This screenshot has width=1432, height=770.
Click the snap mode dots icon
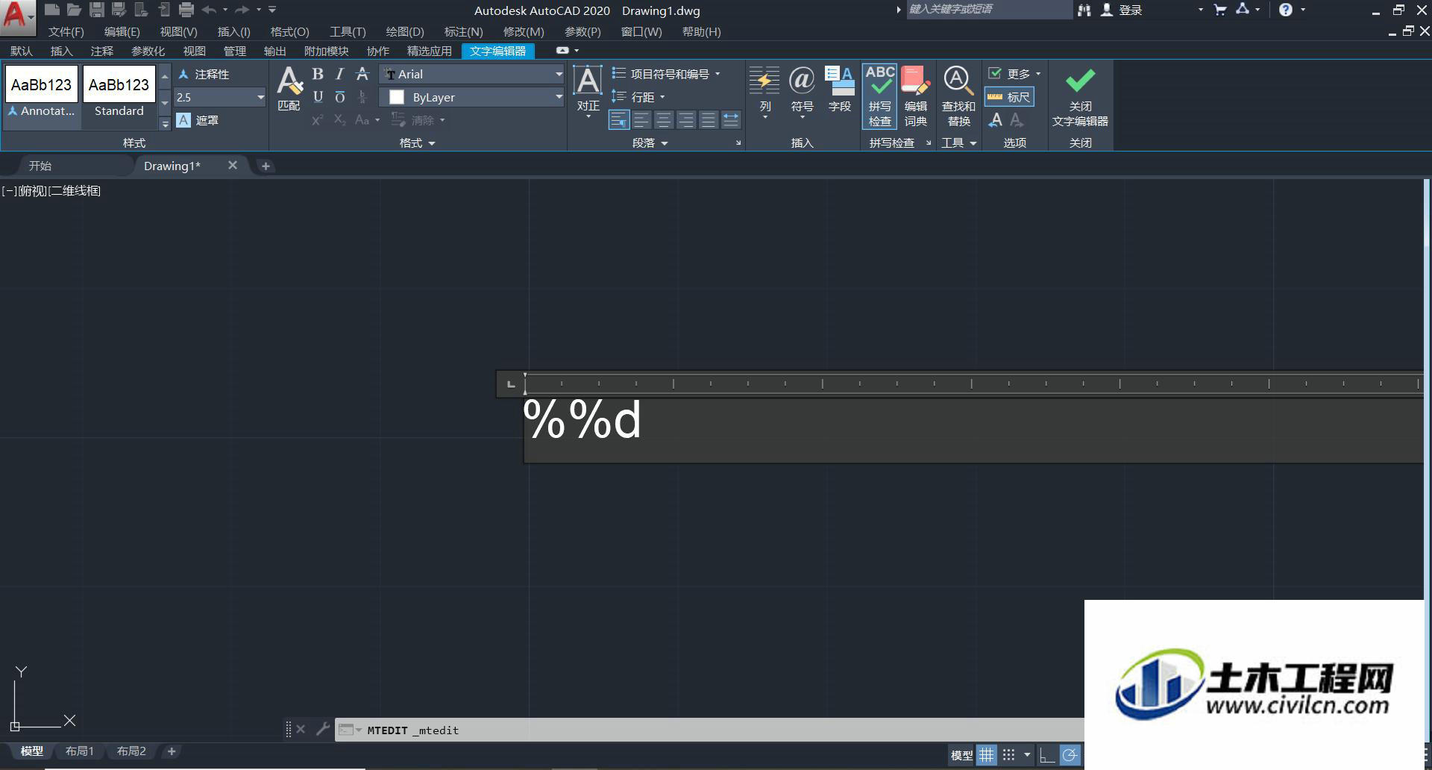pos(1009,755)
